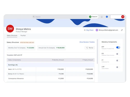Click the ₹ 16,00,000 annual cost value
The width and height of the screenshot is (130, 97).
point(60,48)
